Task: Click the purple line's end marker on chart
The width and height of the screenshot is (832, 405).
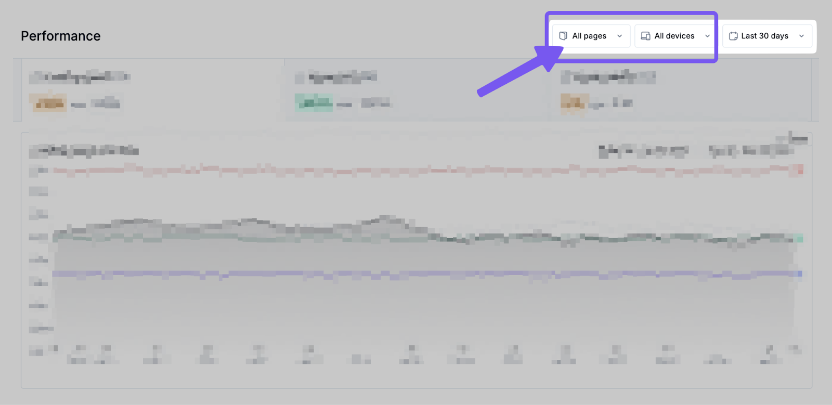Action: click(799, 273)
